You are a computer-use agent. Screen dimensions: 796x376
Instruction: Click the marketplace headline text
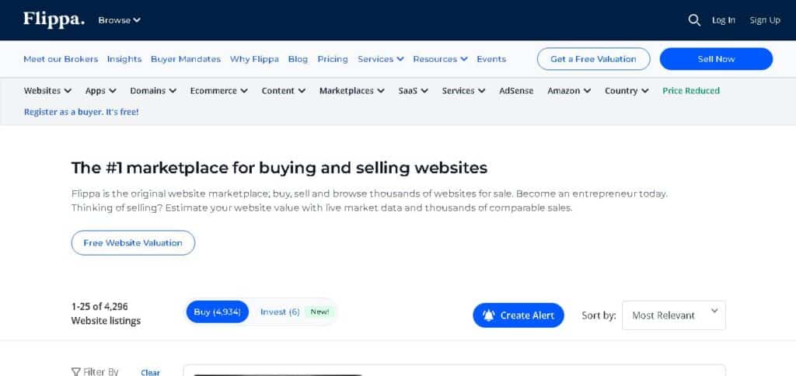tap(279, 168)
